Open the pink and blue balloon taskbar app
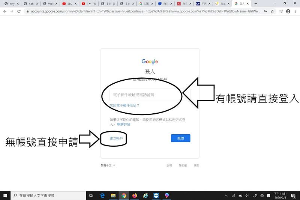 pyautogui.click(x=167, y=195)
